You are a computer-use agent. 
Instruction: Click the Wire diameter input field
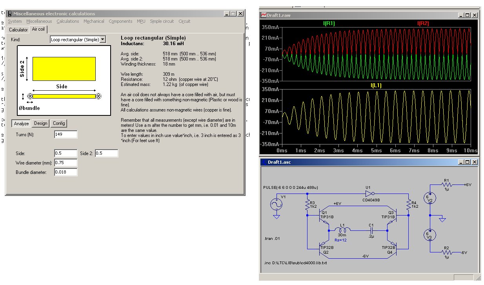point(66,163)
